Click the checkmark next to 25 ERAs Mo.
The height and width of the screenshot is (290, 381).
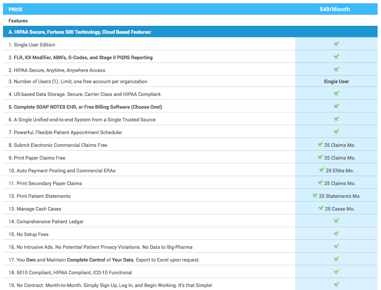(x=321, y=170)
